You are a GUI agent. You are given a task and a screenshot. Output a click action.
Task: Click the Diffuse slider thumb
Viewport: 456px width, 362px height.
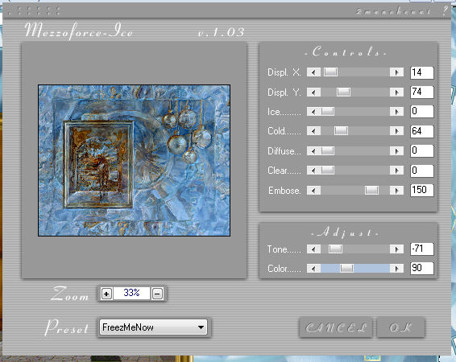327,151
